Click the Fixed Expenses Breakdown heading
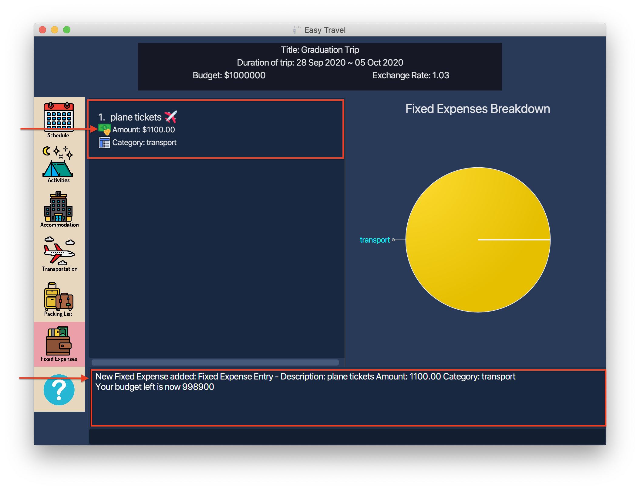The image size is (640, 490). (x=478, y=109)
